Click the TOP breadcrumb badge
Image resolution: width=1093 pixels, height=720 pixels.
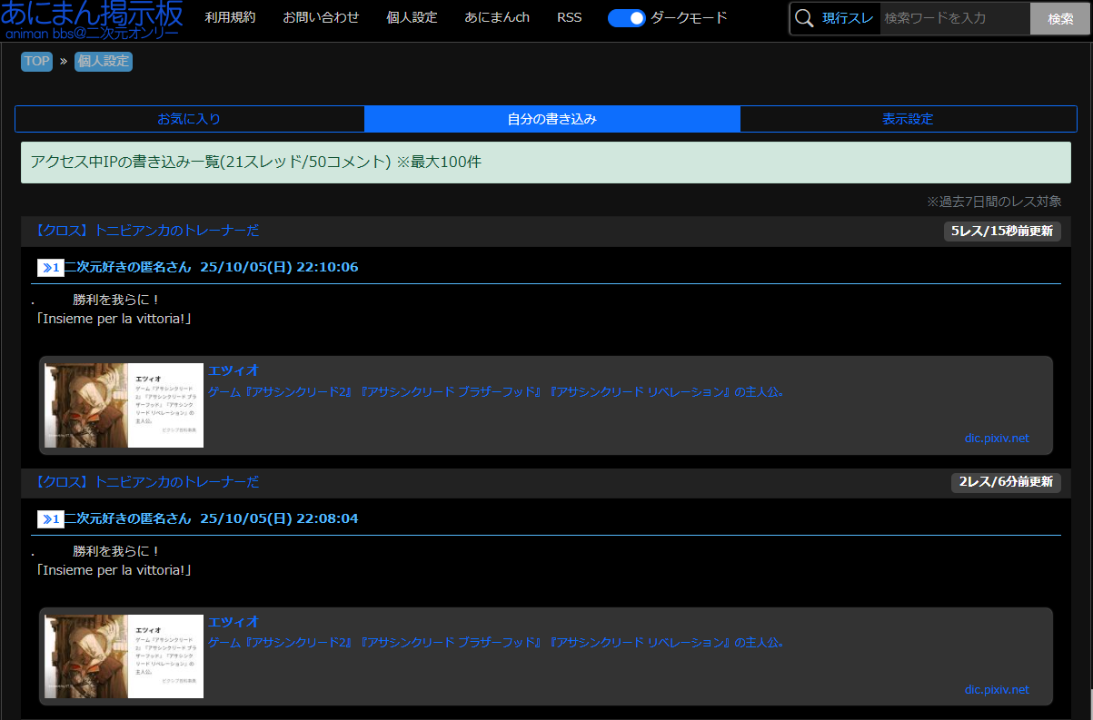click(36, 62)
